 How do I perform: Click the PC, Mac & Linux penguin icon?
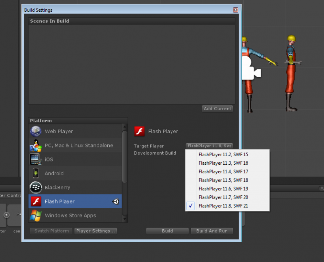36,145
